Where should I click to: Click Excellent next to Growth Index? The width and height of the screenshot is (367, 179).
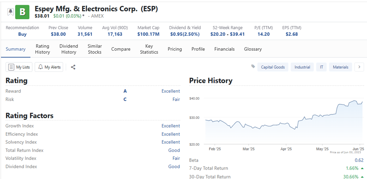(171, 126)
